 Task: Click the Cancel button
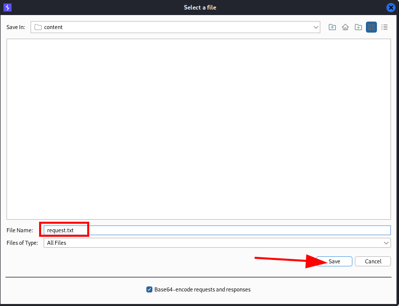pos(373,261)
